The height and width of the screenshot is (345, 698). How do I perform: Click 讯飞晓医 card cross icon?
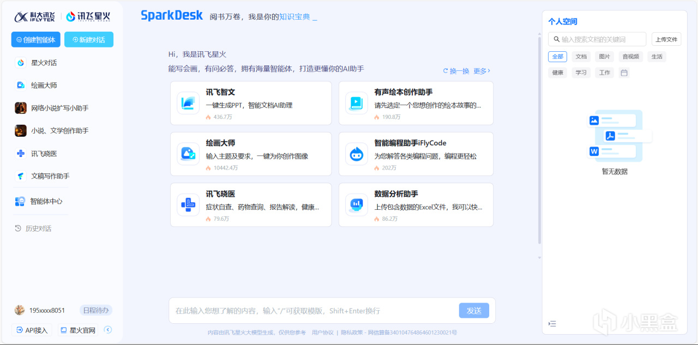(x=188, y=205)
